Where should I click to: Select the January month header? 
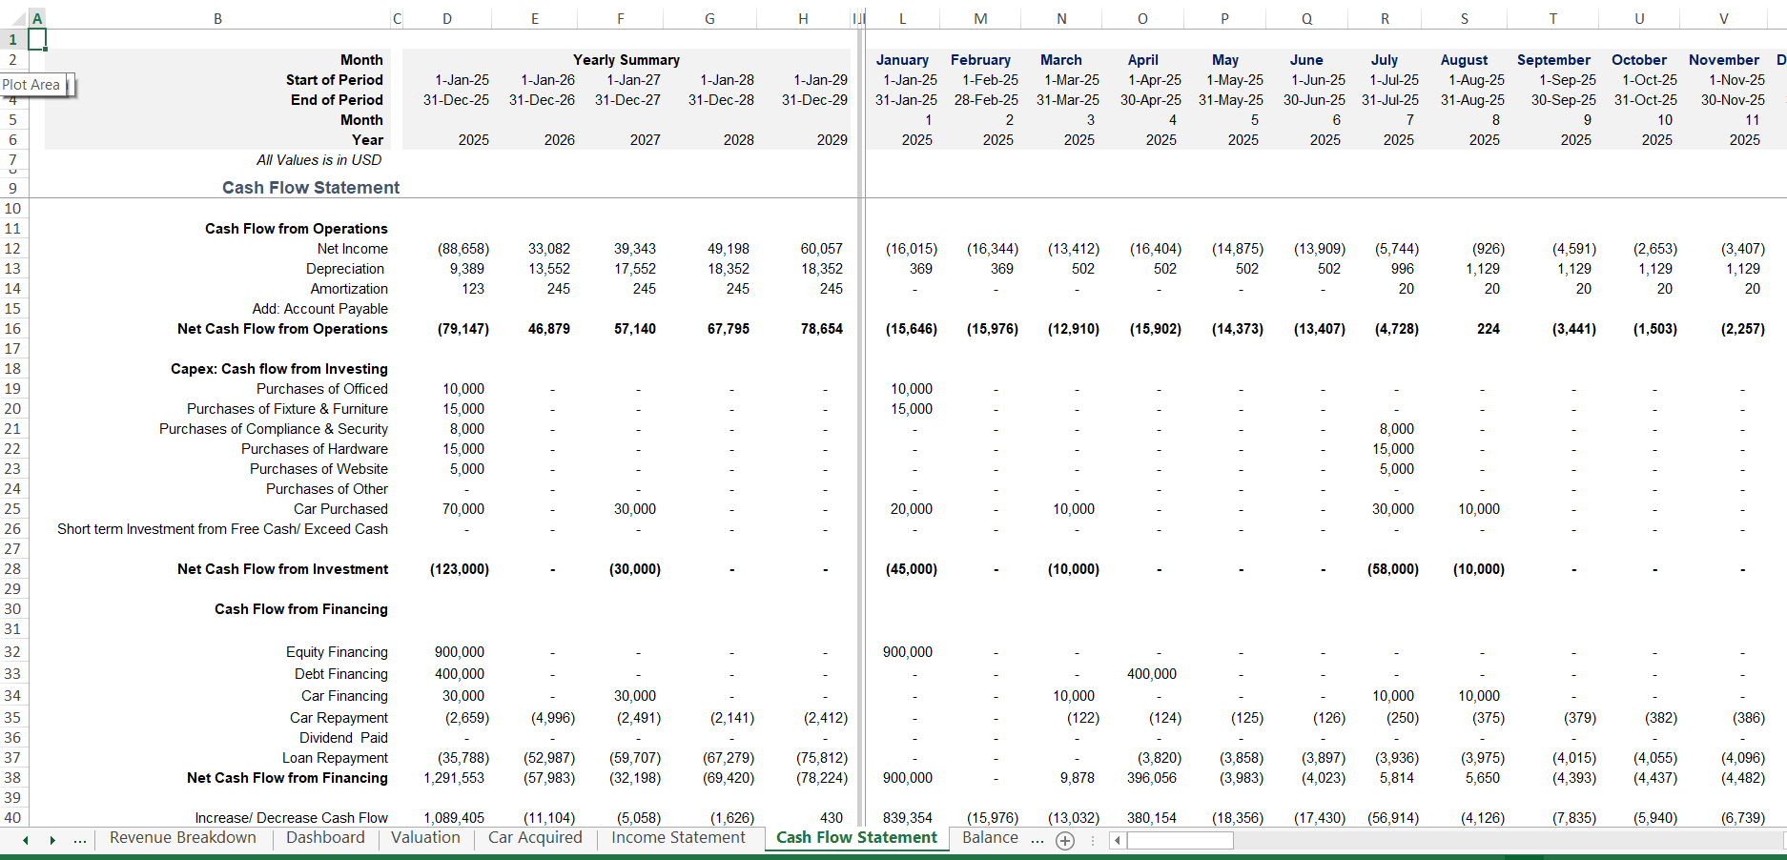pyautogui.click(x=902, y=60)
